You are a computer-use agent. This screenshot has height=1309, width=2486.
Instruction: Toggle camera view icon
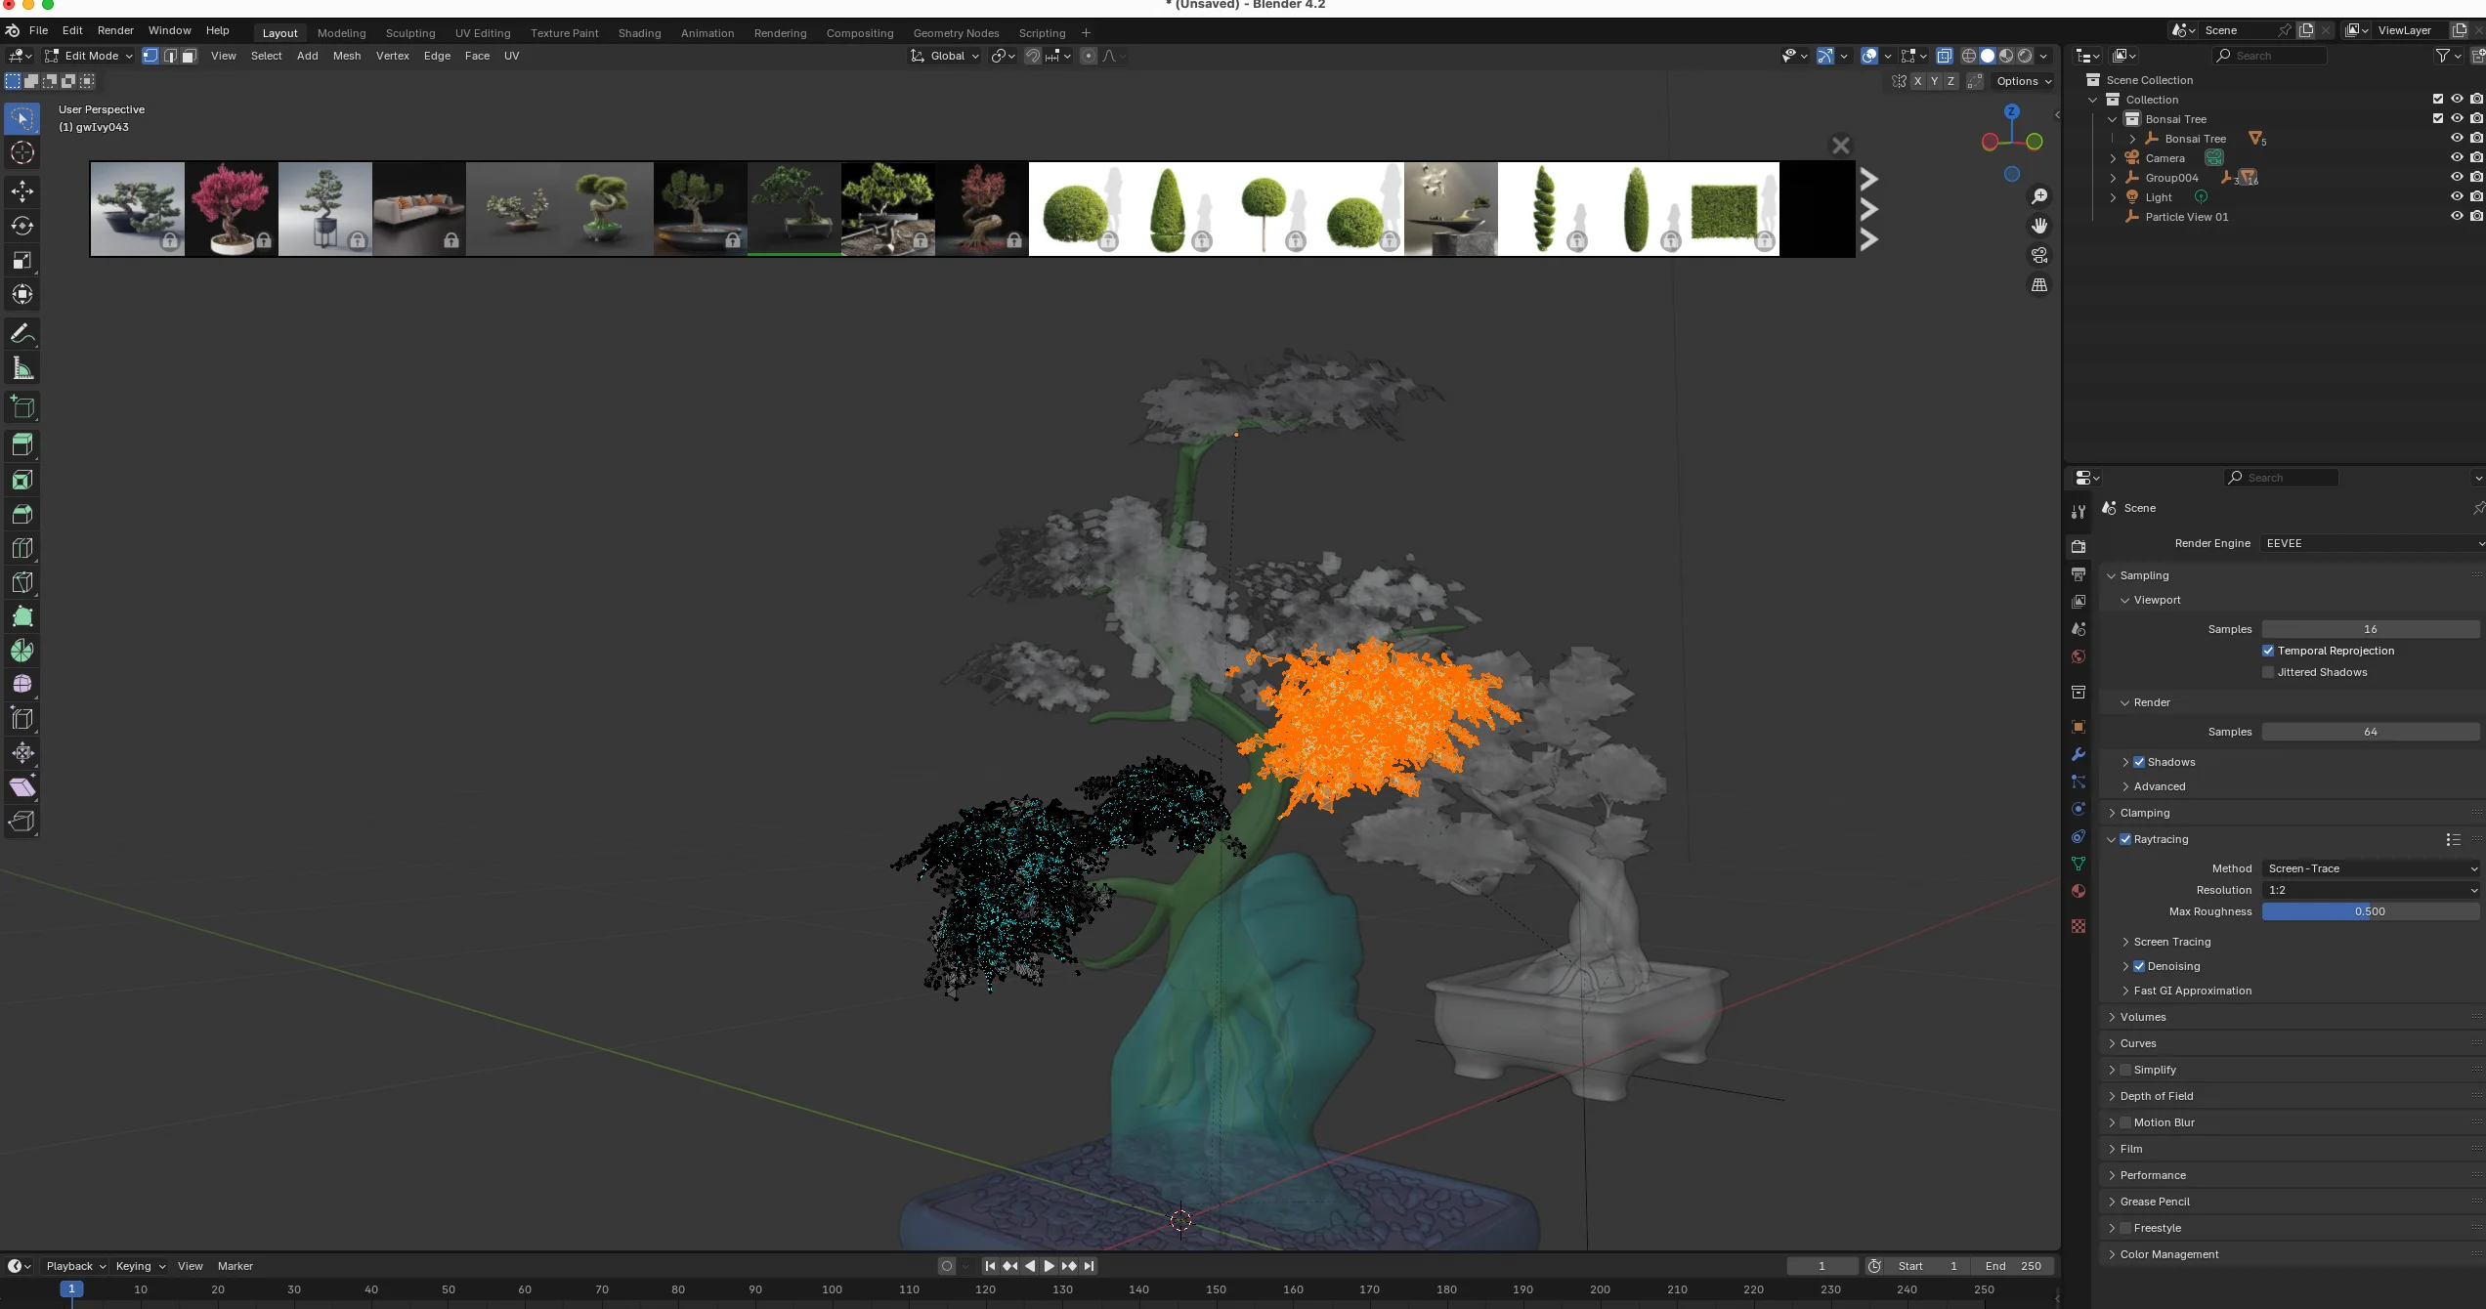click(x=2039, y=255)
